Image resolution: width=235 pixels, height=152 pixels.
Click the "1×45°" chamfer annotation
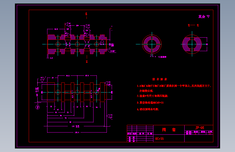pyautogui.click(x=113, y=51)
